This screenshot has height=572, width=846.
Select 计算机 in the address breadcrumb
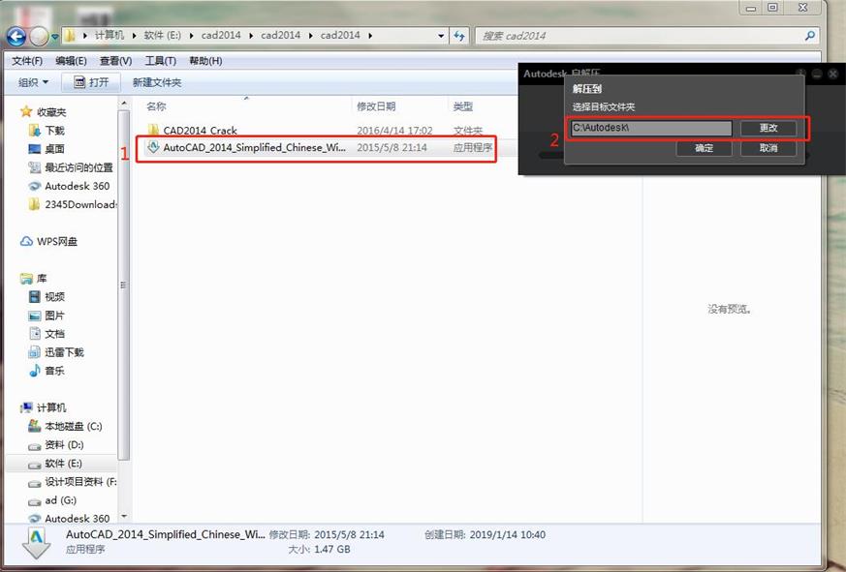click(x=109, y=36)
